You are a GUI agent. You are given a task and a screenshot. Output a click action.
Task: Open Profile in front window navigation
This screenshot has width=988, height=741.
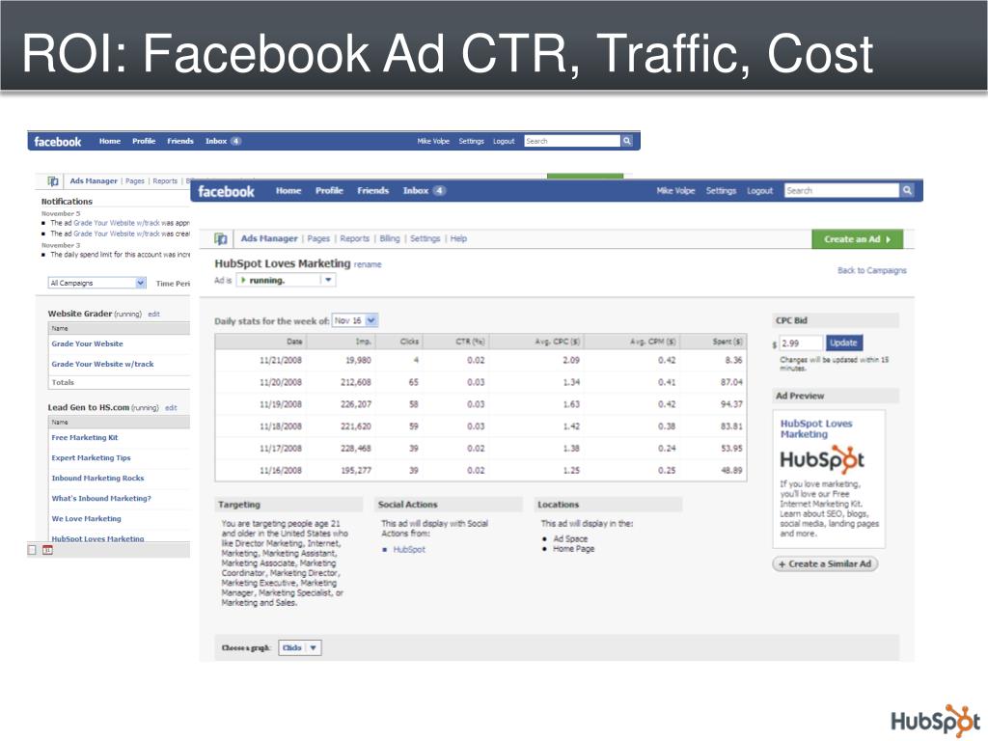[329, 190]
